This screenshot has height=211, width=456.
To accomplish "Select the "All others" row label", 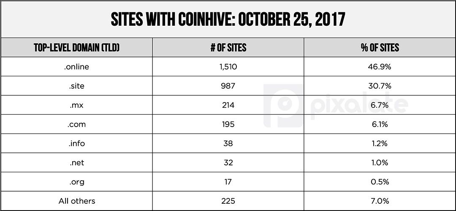I will 77,201.
